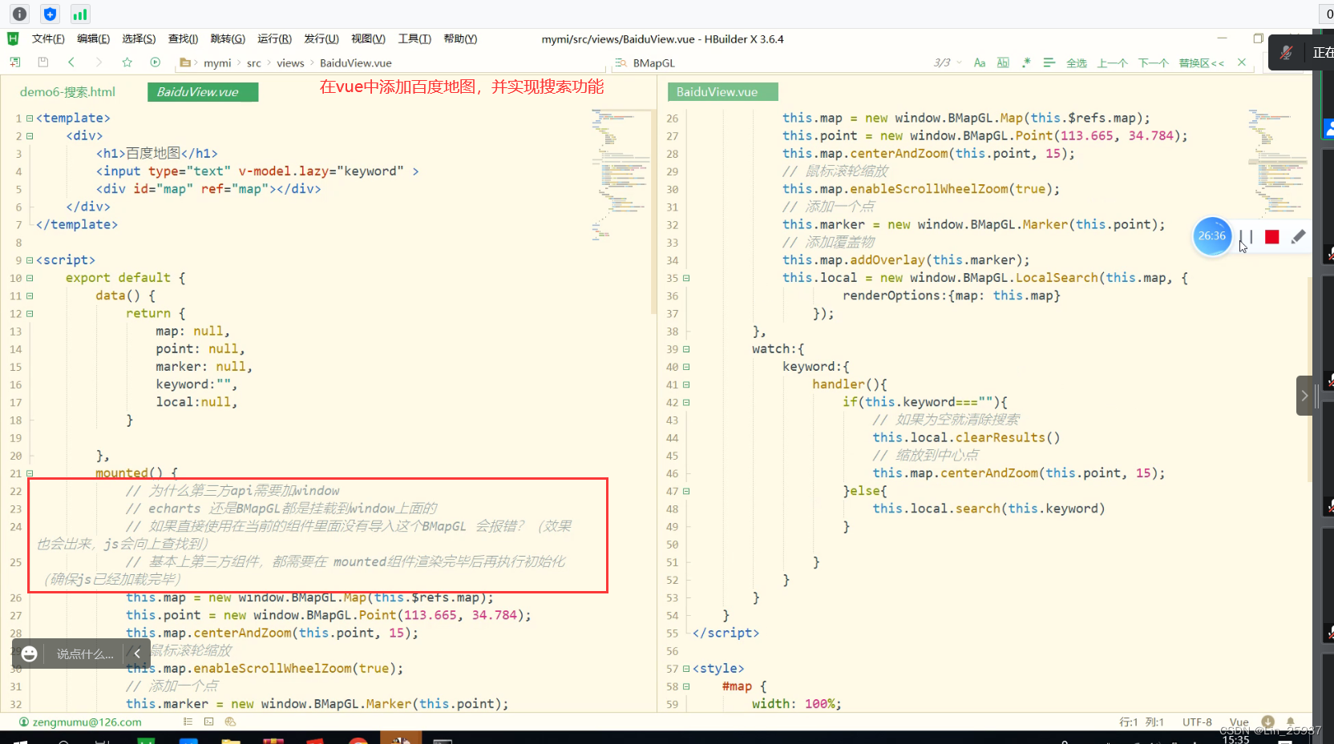Click the new file toolbar icon
1334x744 pixels.
click(15, 62)
